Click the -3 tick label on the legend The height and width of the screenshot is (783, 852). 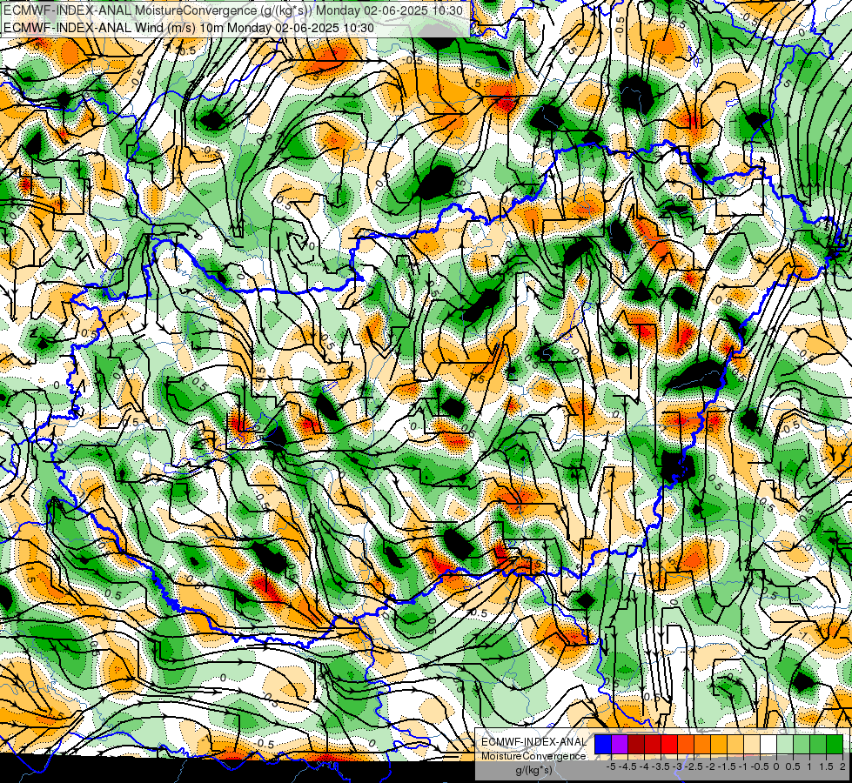[x=678, y=766]
